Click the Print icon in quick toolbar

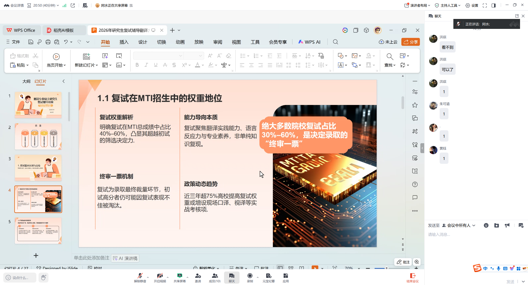pyautogui.click(x=48, y=42)
